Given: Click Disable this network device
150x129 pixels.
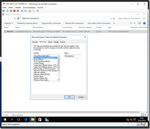Looking at the screenshot, I should click(27, 23).
